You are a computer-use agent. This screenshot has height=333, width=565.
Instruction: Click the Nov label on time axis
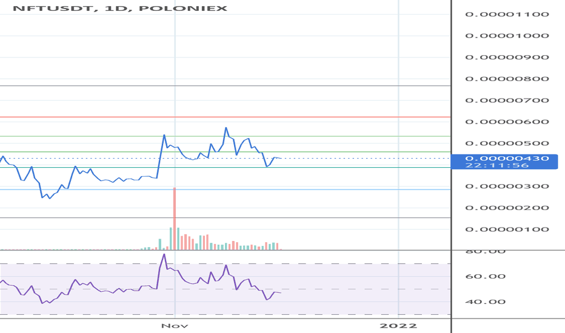pos(175,326)
